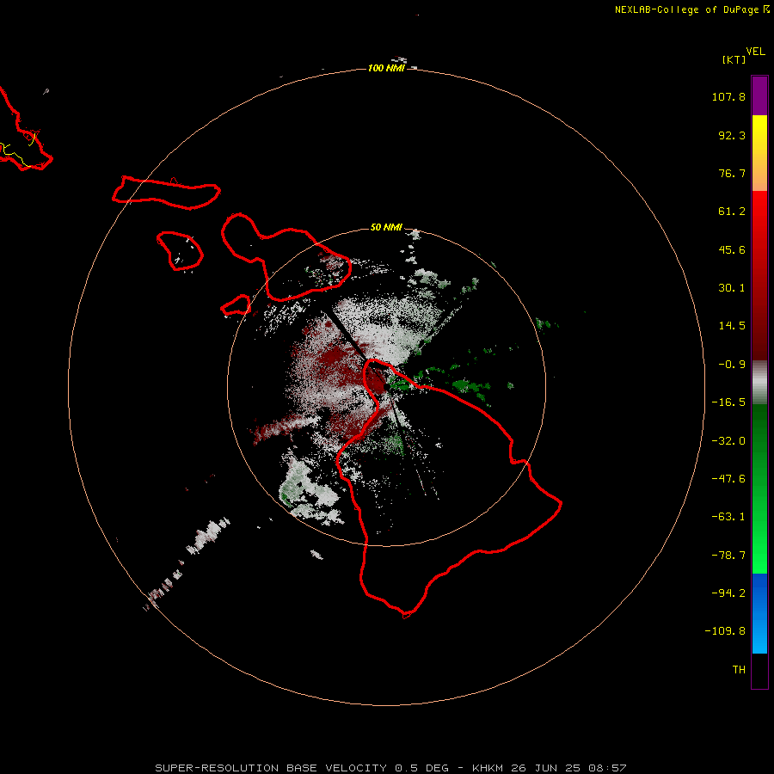Screen dimensions: 774x774
Task: Click the VEL legend title
Action: pos(756,52)
